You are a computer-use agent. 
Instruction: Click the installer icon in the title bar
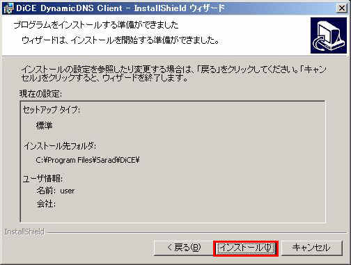(x=9, y=8)
